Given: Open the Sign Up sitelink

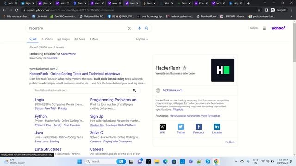Looking at the screenshot, I should tap(97, 116).
